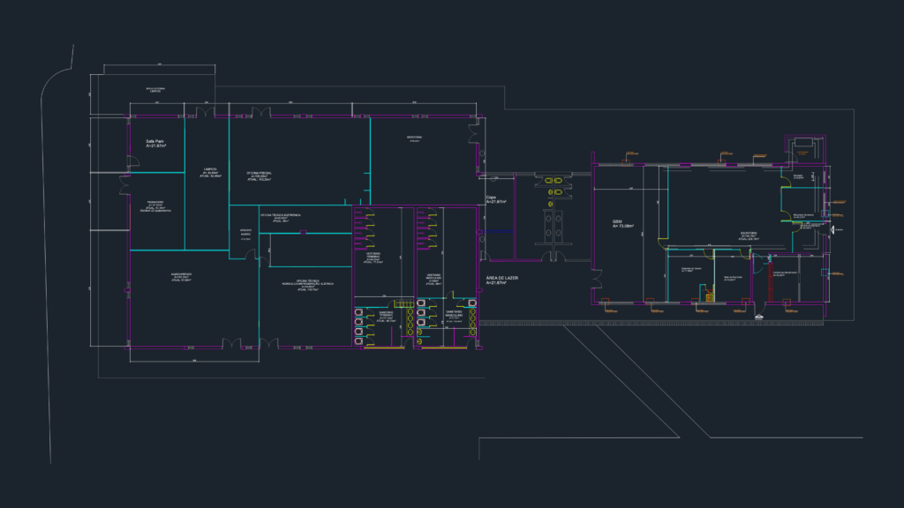
Task: Click the ARQUIVO MORTO room label
Action: [x=245, y=234]
